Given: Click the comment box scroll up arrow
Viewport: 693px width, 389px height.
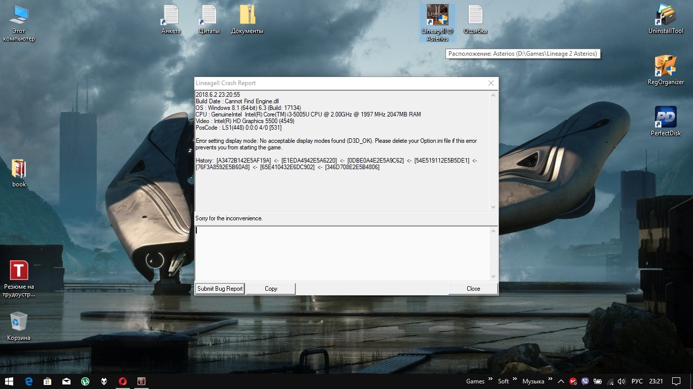Looking at the screenshot, I should coord(494,231).
